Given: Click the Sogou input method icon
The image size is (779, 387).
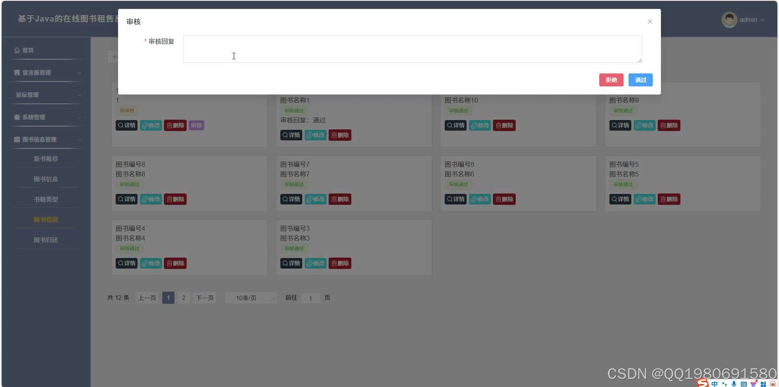Looking at the screenshot, I should (x=703, y=383).
